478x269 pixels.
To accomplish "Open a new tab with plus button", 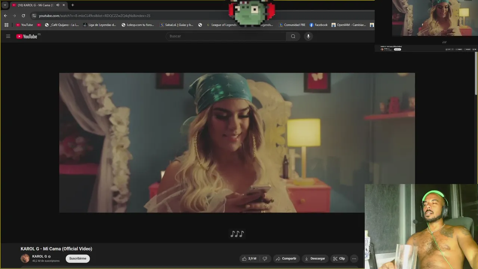I will 72,5.
